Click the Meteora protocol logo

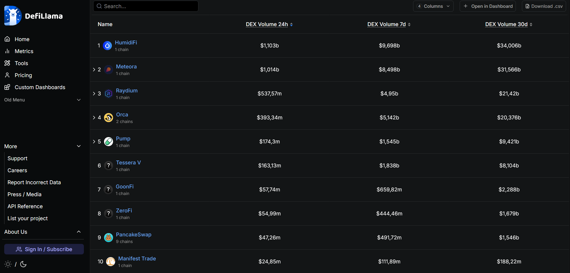(x=108, y=70)
